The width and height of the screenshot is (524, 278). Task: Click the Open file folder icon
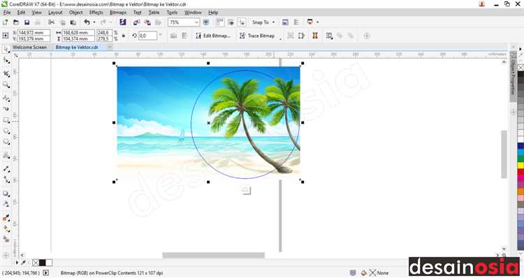point(16,22)
